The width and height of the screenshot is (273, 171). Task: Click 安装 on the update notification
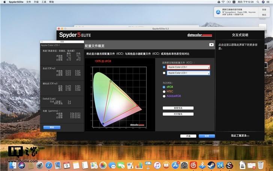click(264, 10)
